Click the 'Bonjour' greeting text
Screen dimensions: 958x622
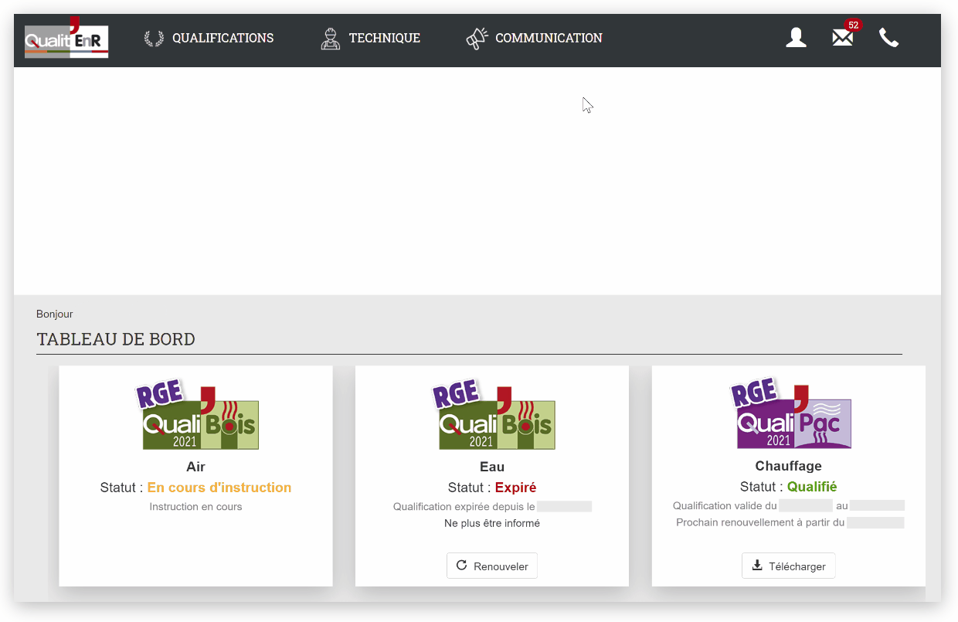pos(55,314)
